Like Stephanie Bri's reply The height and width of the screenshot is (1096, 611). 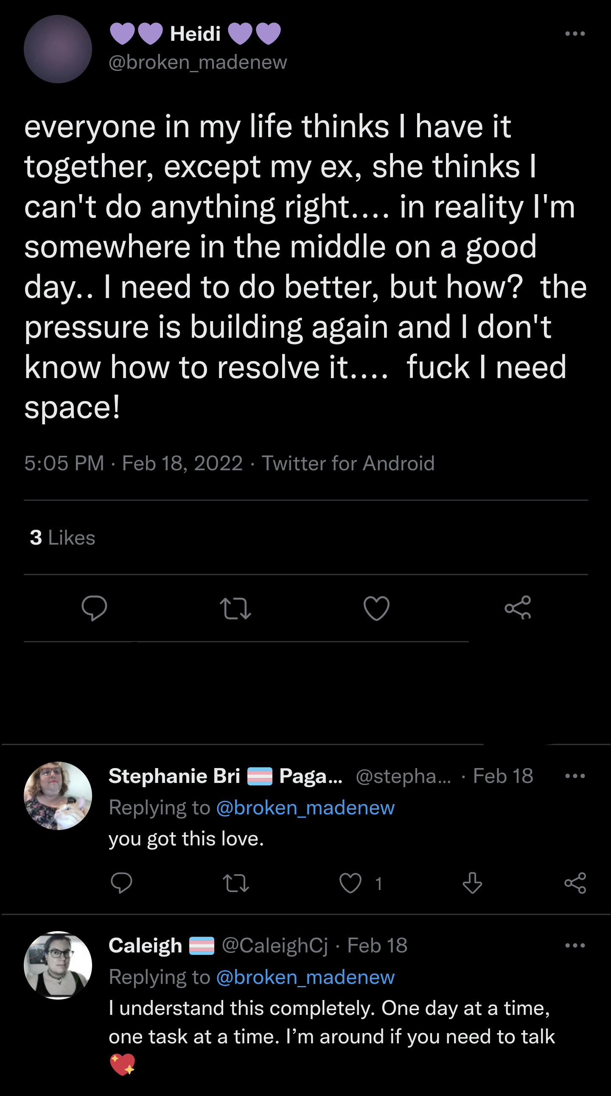pos(350,883)
